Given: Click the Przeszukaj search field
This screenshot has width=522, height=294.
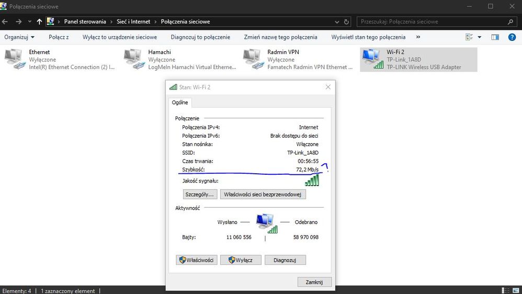Looking at the screenshot, I should (x=432, y=22).
